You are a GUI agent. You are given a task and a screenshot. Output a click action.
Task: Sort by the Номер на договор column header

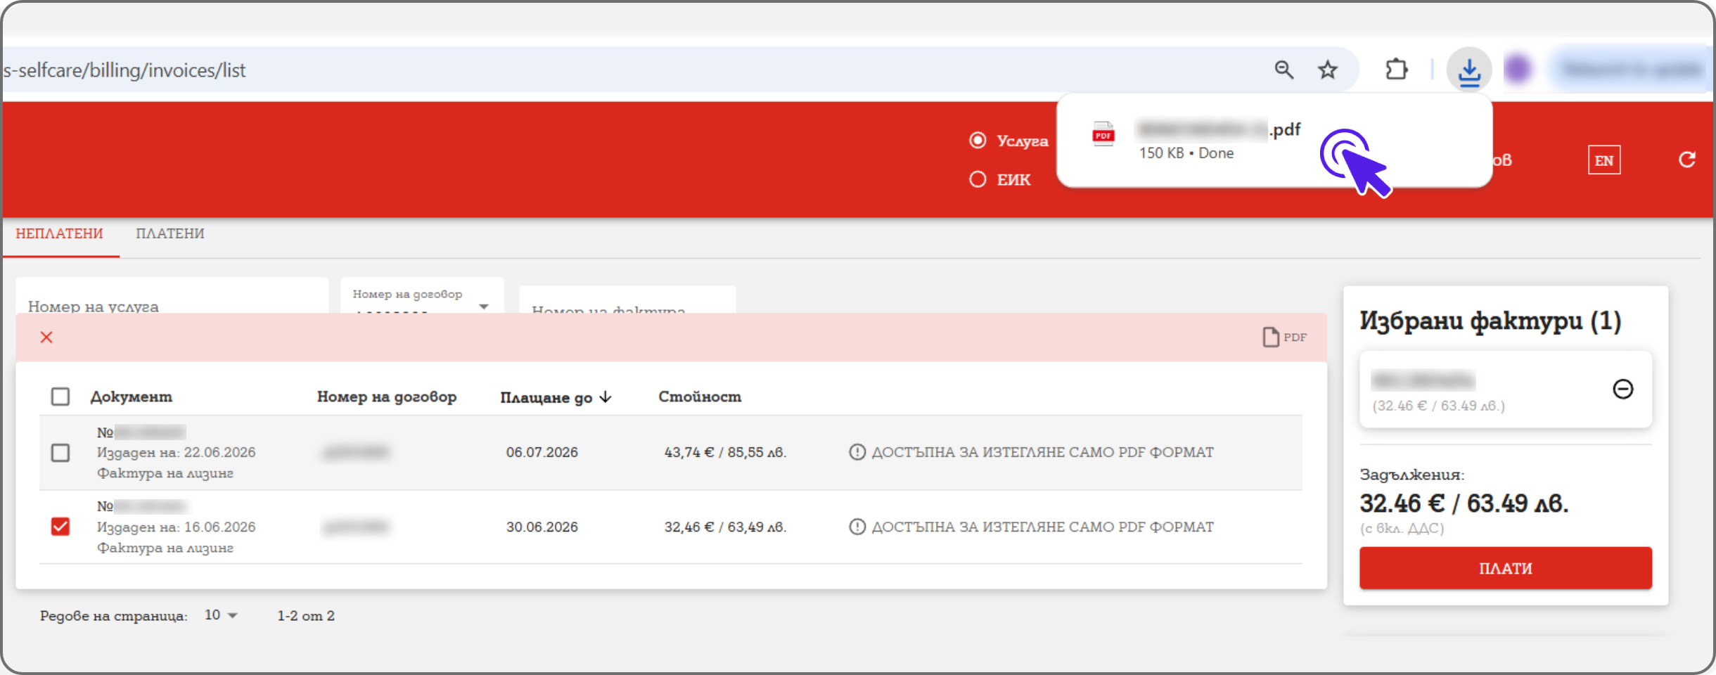coord(387,397)
